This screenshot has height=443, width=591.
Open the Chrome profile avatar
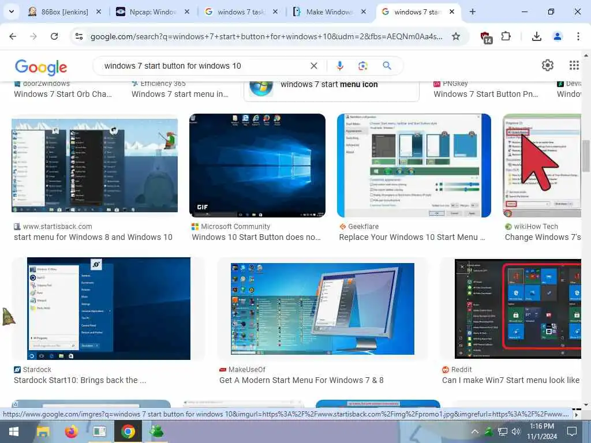(557, 36)
